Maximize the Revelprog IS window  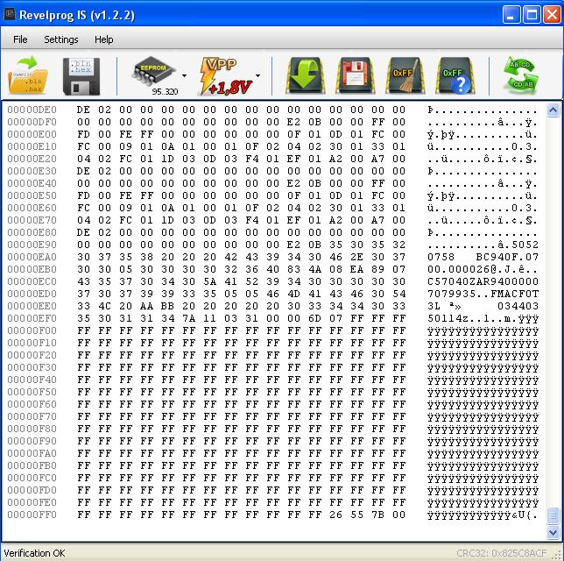click(x=532, y=15)
